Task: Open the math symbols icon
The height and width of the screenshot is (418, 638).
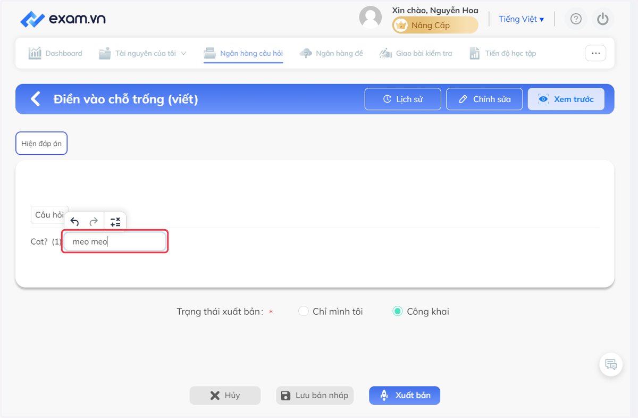Action: point(115,221)
